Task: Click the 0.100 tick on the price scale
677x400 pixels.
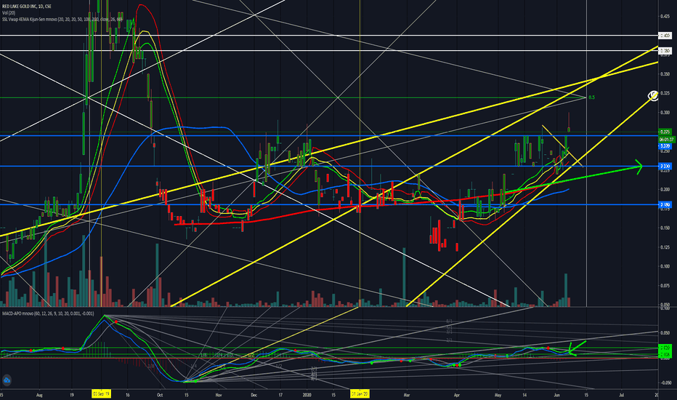Action: (665, 266)
